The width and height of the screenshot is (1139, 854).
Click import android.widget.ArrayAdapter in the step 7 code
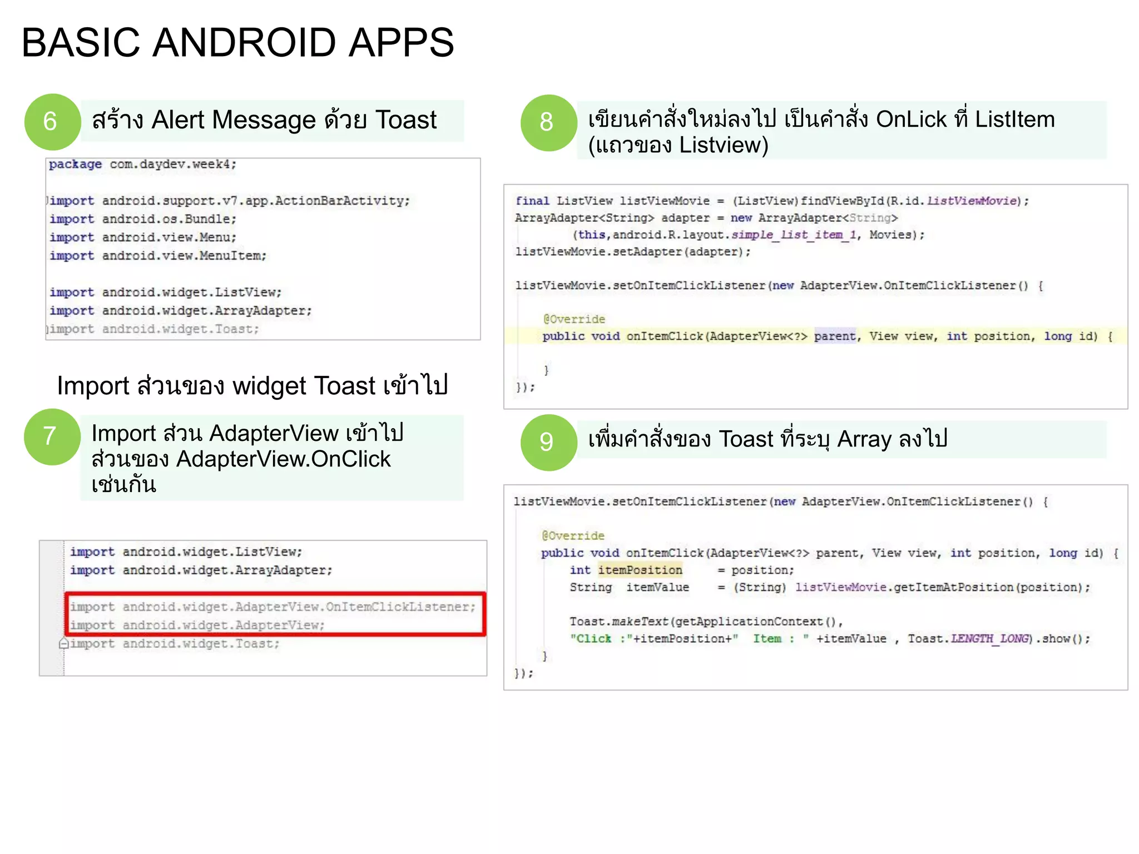pyautogui.click(x=201, y=570)
